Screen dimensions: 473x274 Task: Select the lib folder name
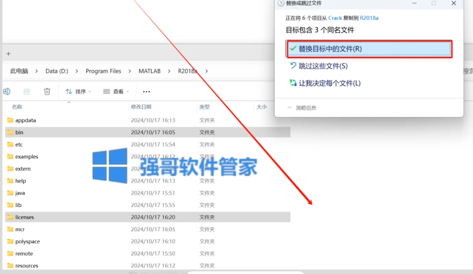19,205
